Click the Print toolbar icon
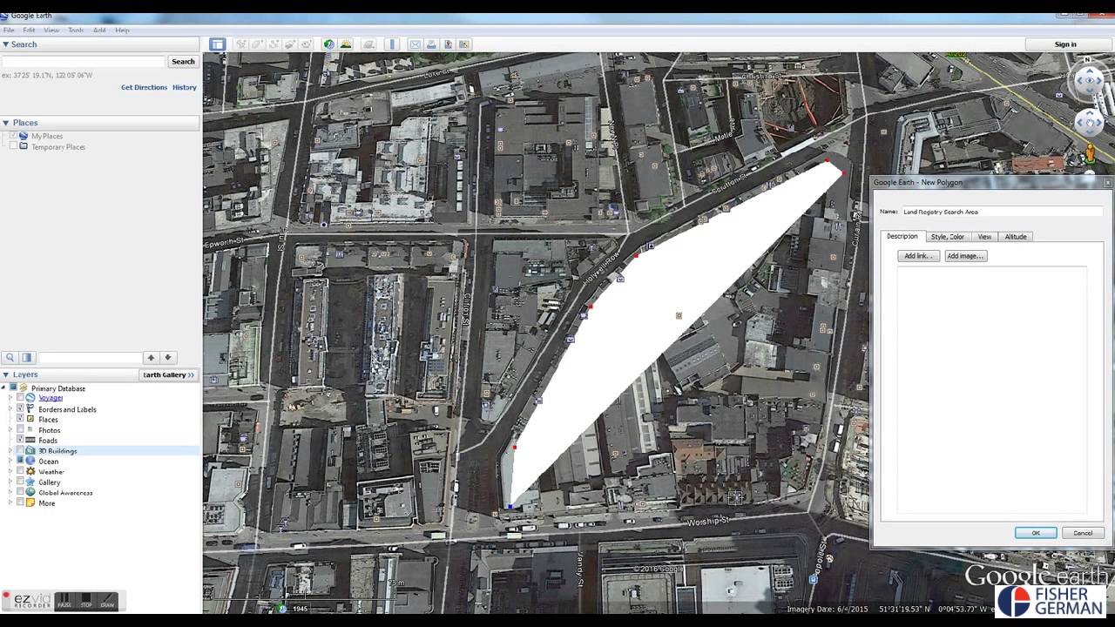The height and width of the screenshot is (627, 1115). 431,44
